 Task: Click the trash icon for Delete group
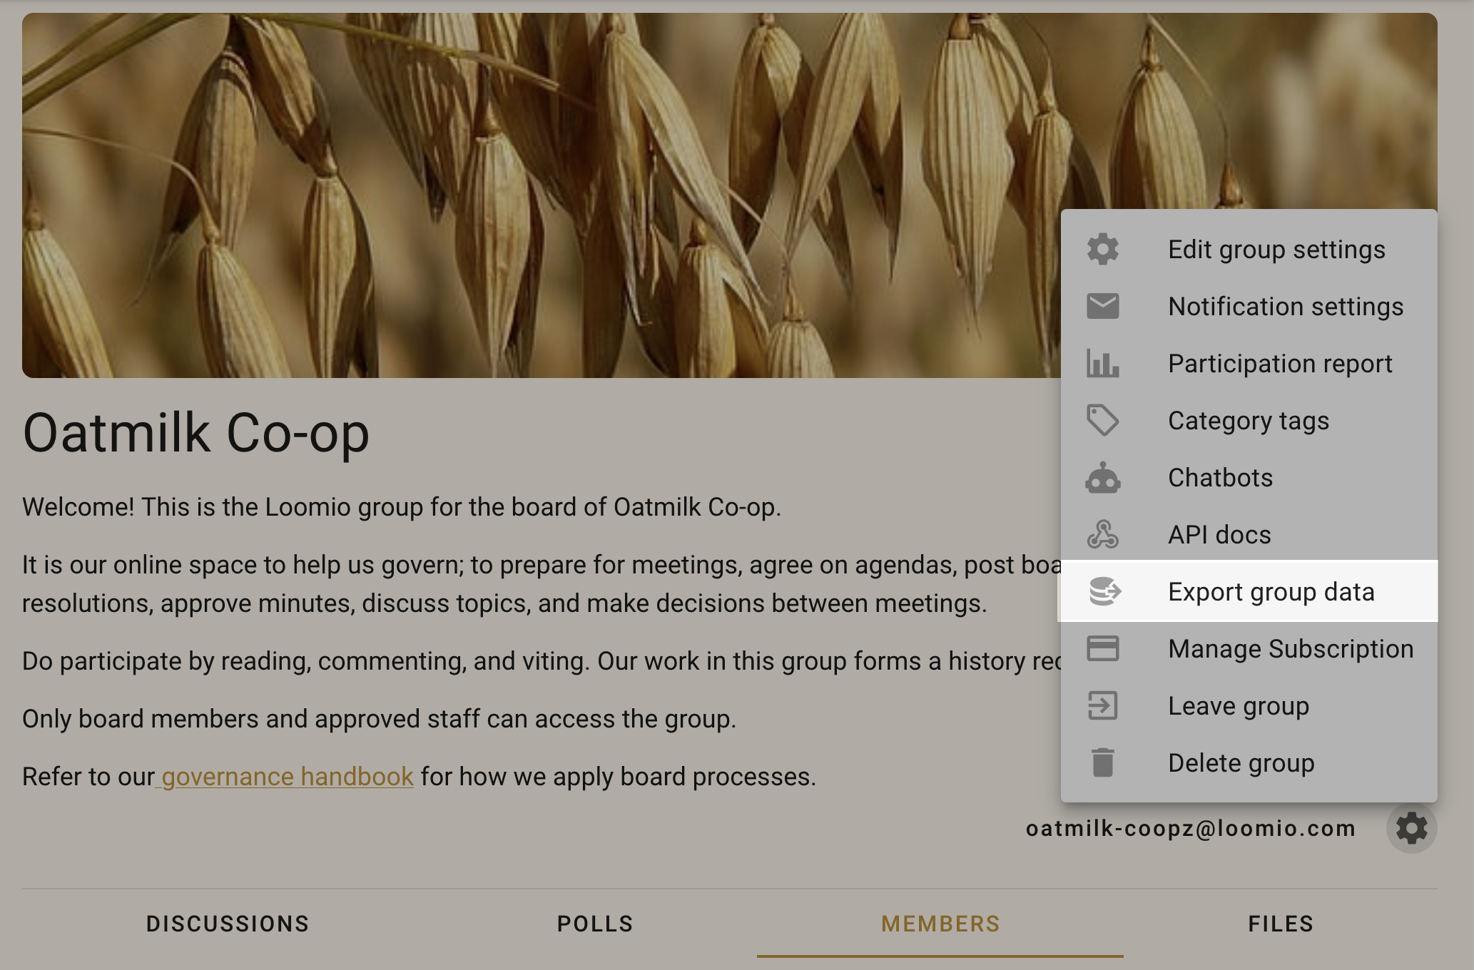(x=1102, y=762)
